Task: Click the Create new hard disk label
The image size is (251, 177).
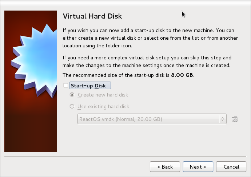Action: click(103, 95)
